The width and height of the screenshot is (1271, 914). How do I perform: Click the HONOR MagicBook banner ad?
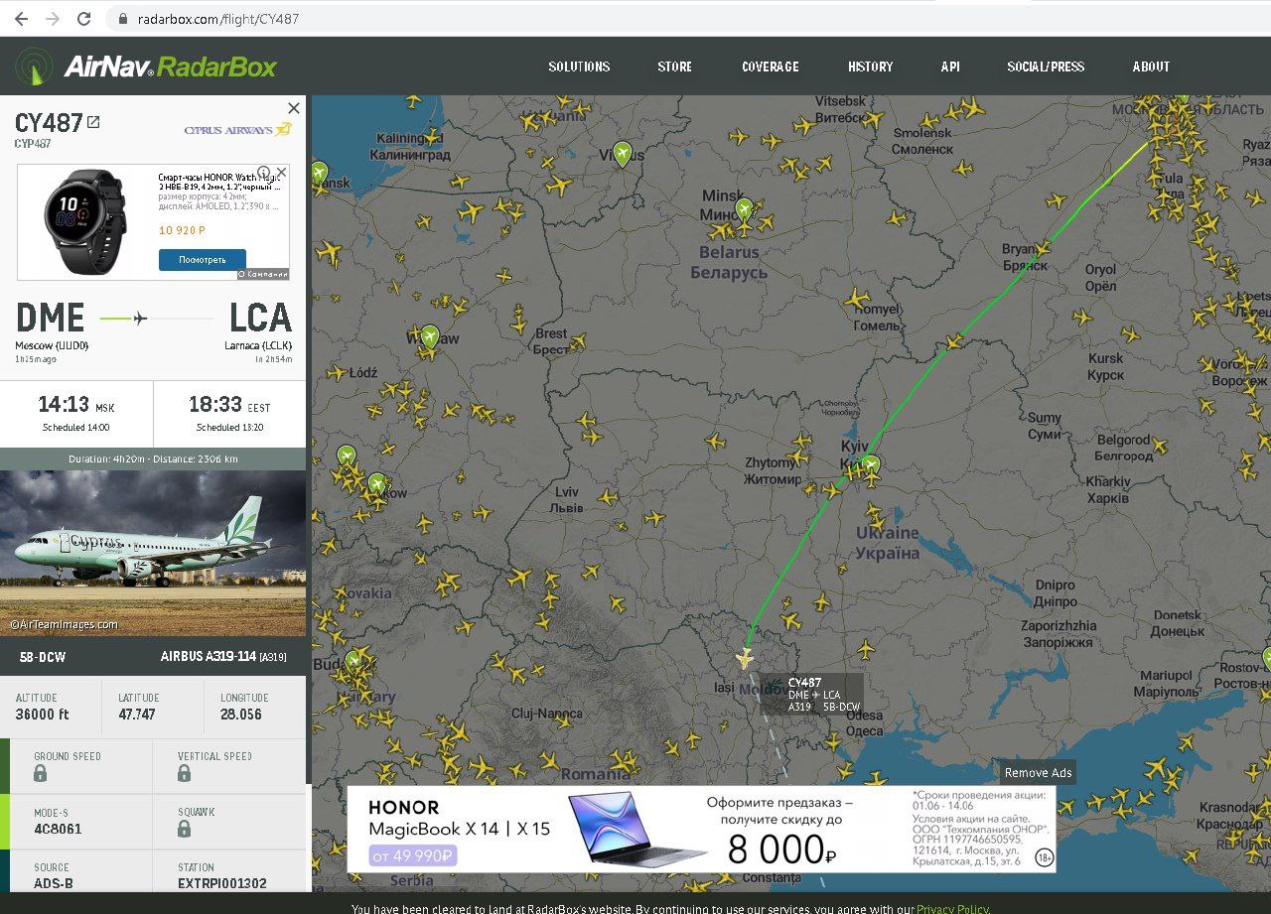tap(701, 829)
